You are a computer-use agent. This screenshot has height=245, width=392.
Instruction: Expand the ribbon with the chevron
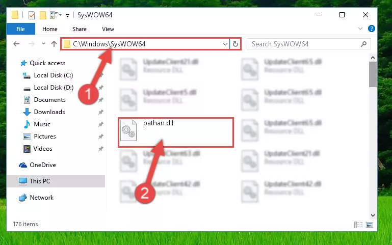[360, 29]
